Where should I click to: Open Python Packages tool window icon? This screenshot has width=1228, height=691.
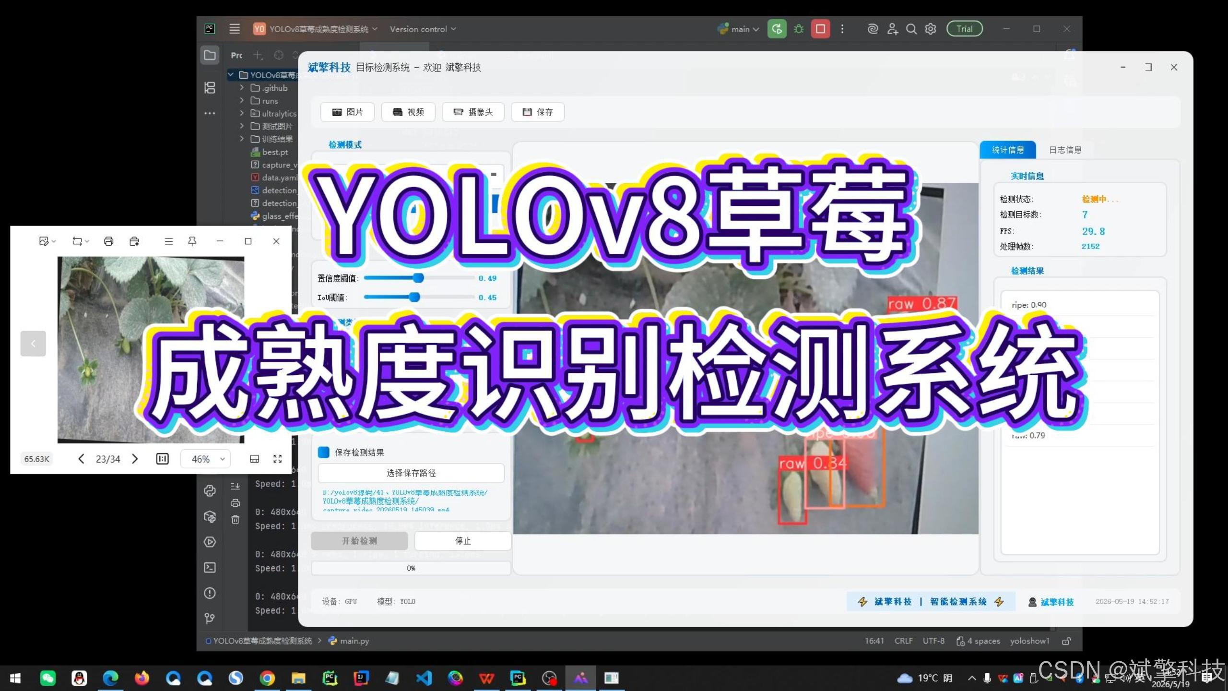(210, 516)
